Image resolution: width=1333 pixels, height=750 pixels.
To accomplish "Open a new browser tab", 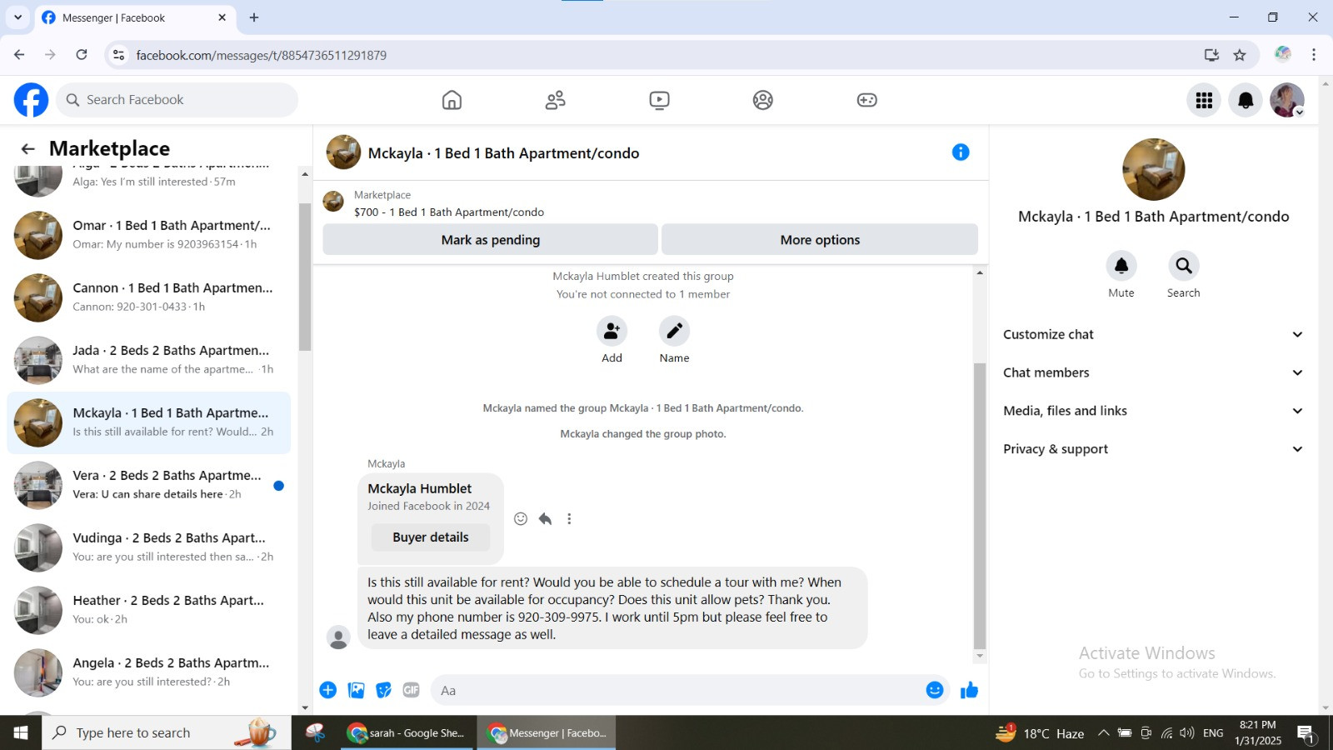I will point(254,17).
